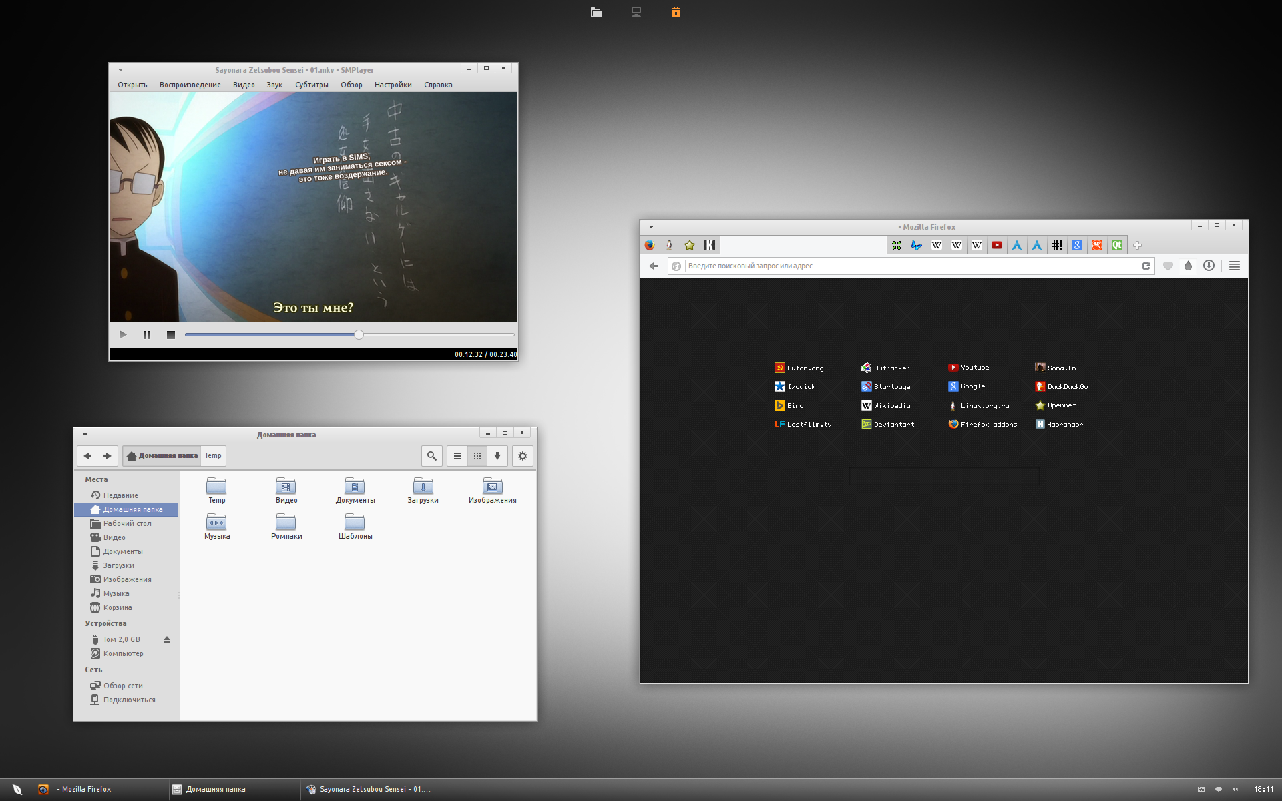Switch to the blue butterfly tab

[917, 245]
